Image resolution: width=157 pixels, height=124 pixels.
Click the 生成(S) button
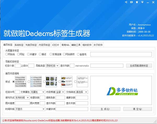(x=105, y=109)
